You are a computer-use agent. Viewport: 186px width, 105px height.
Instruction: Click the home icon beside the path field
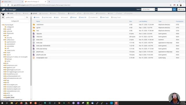[3, 17]
